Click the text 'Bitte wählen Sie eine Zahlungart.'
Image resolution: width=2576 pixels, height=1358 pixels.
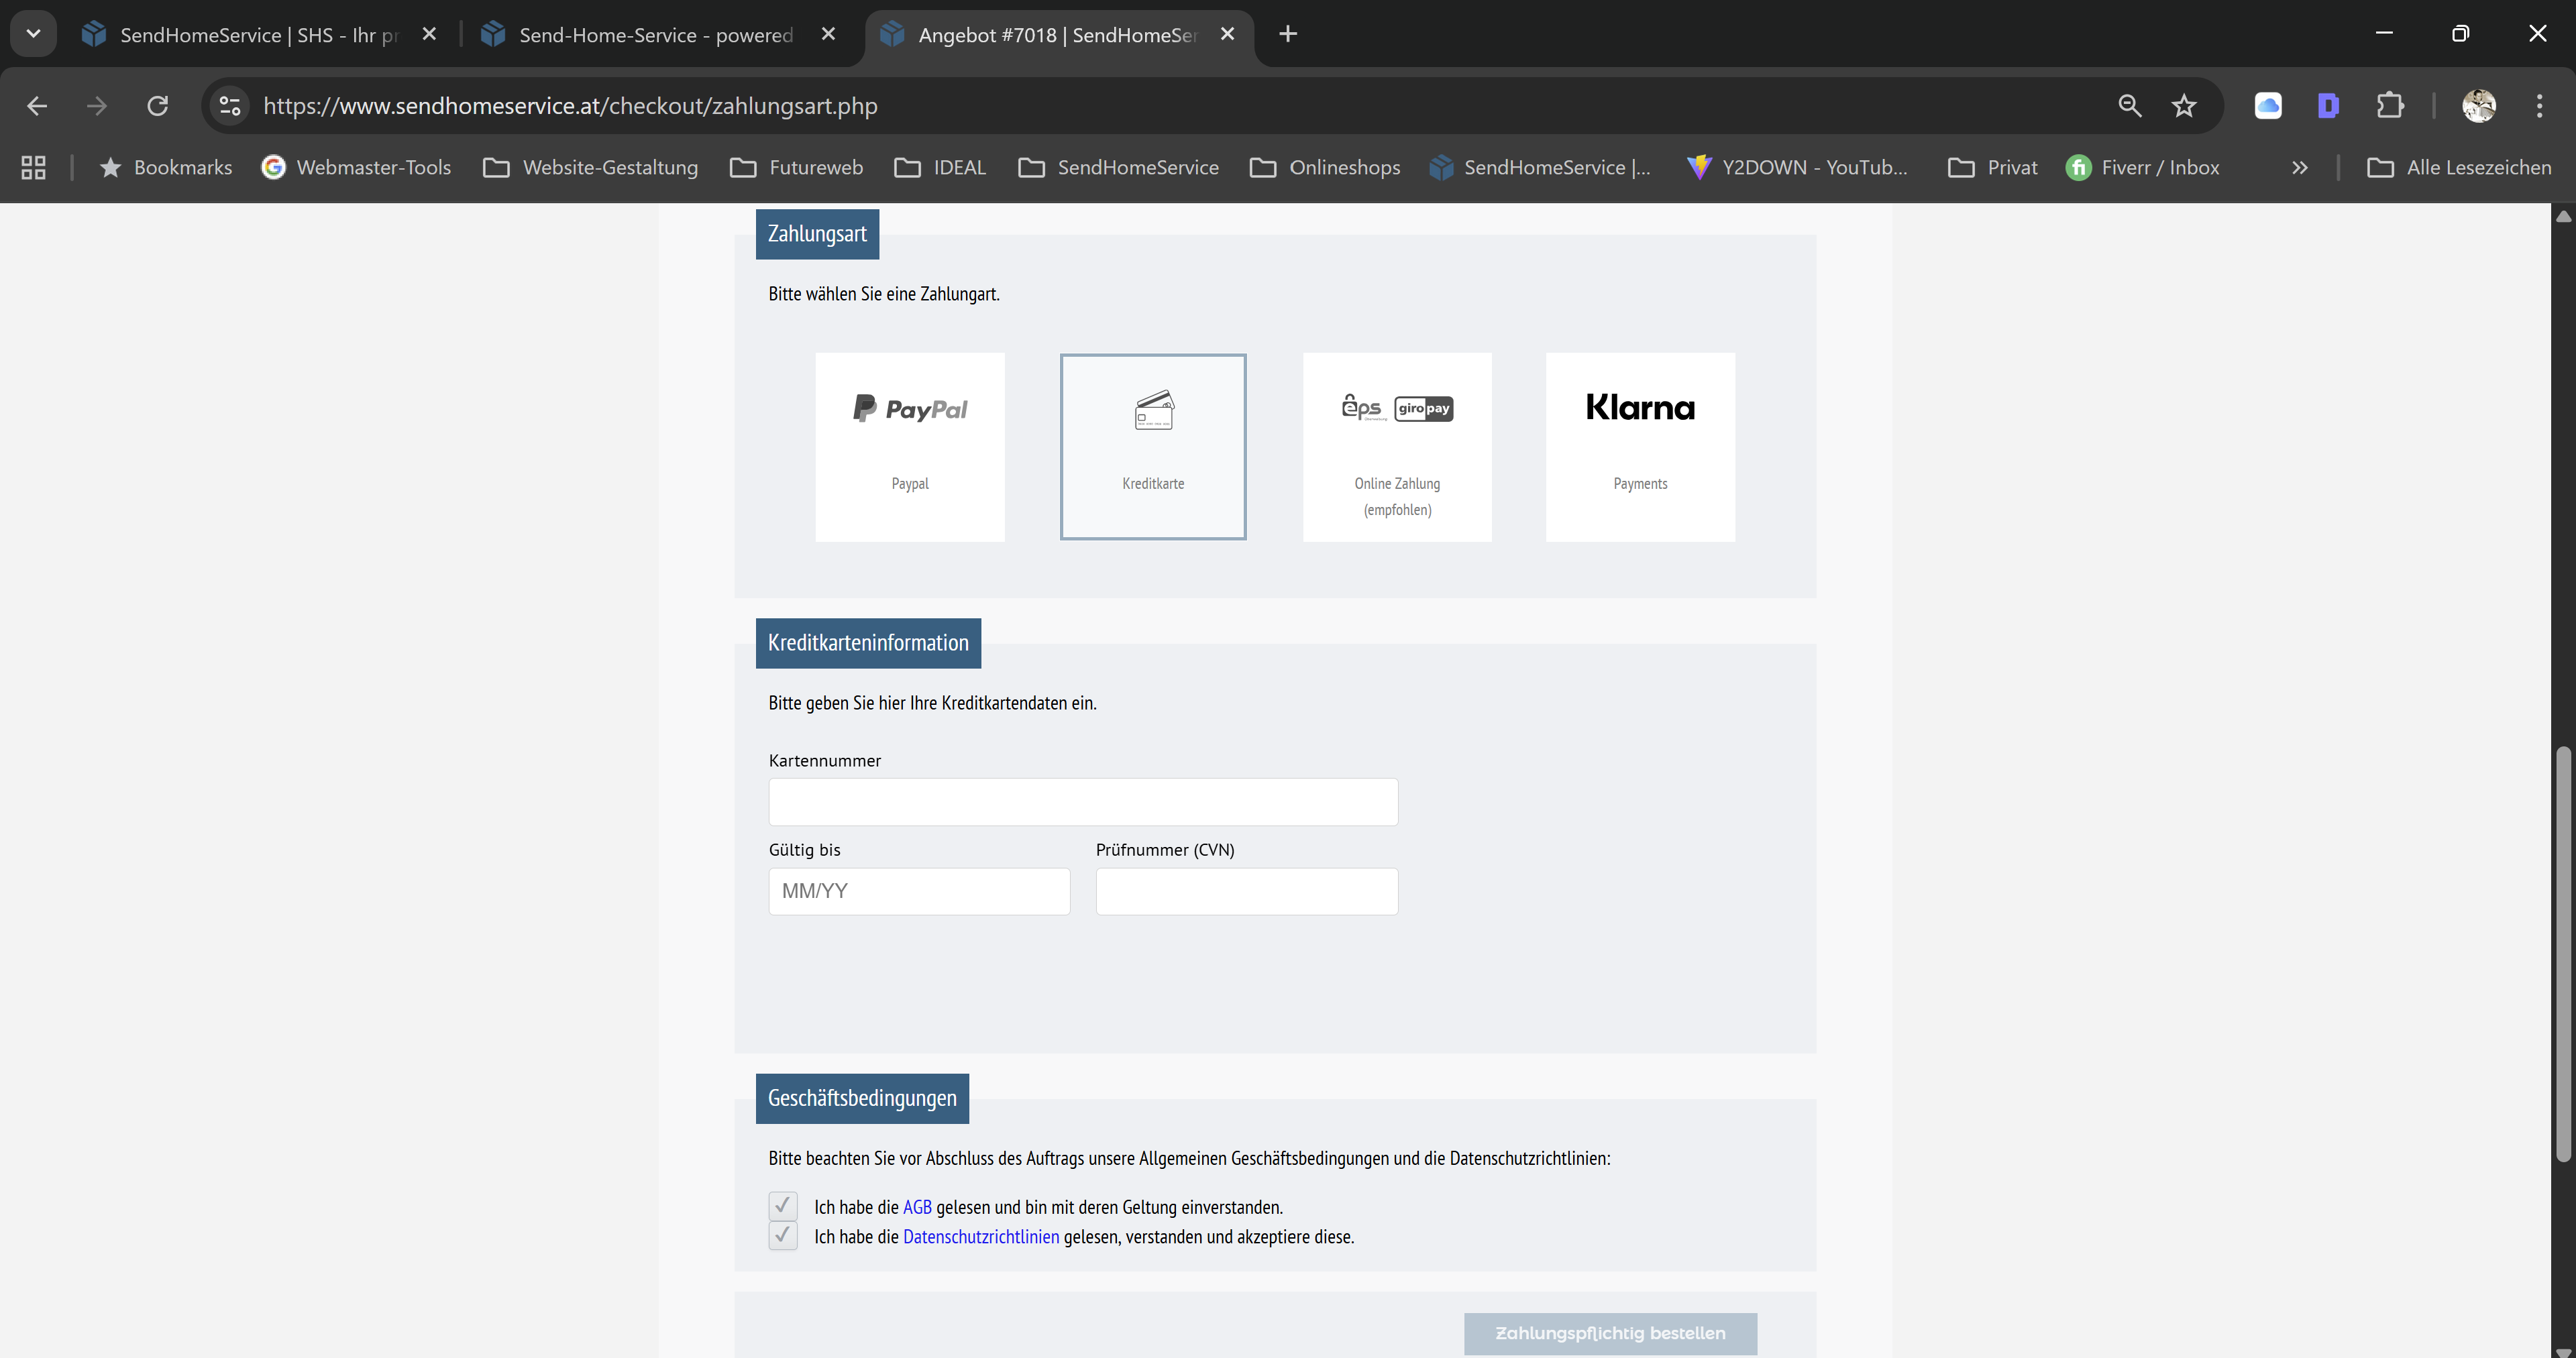click(x=884, y=294)
